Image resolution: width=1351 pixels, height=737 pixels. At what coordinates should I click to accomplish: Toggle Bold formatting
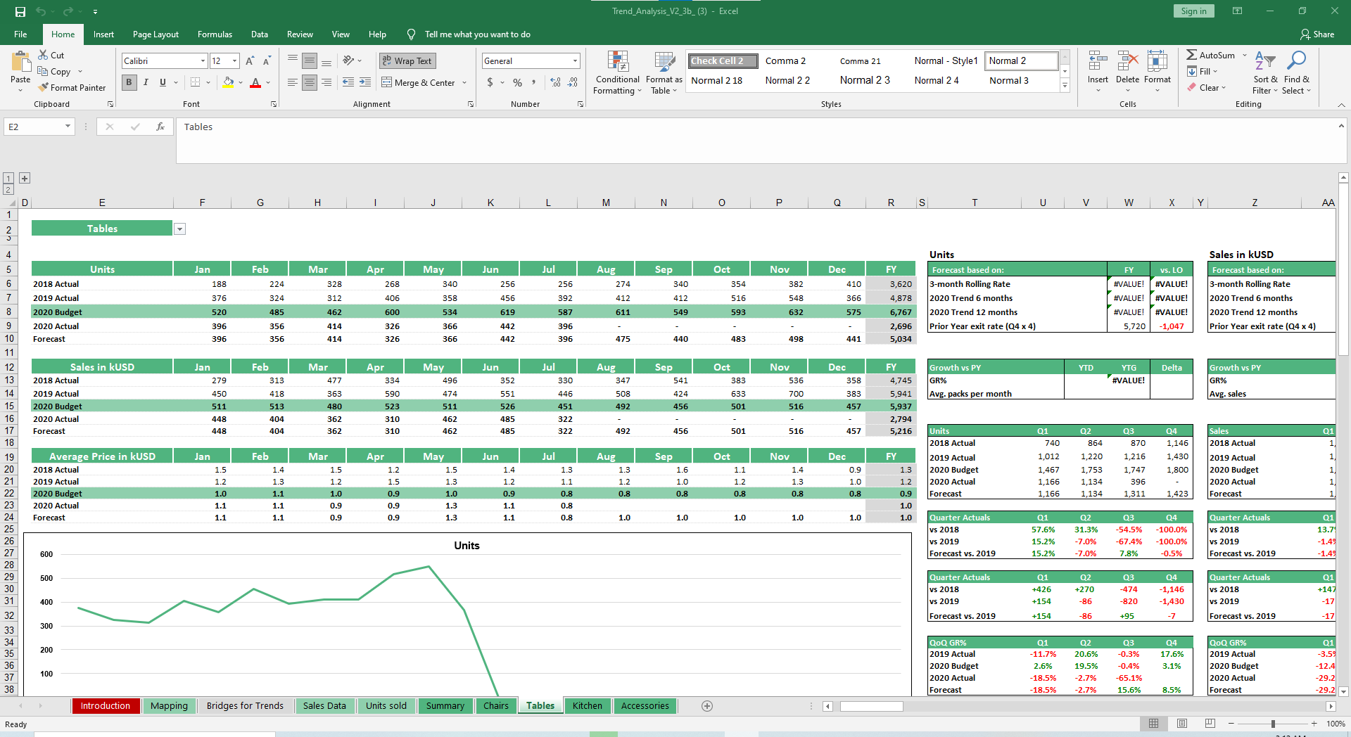click(129, 82)
